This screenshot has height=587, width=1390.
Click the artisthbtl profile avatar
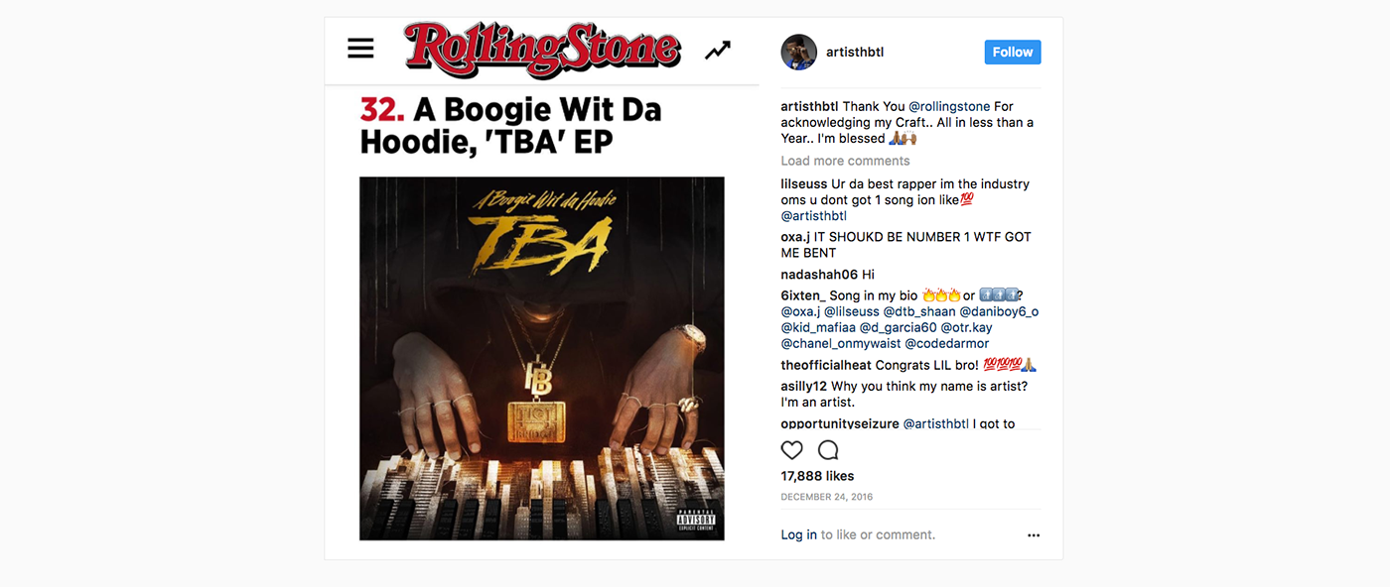pyautogui.click(x=798, y=53)
